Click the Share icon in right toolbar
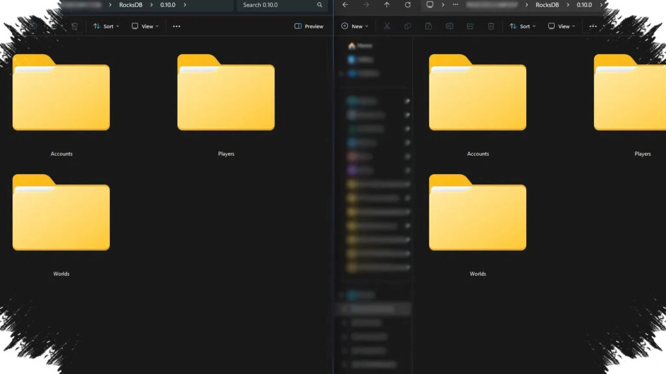This screenshot has height=374, width=666. (x=470, y=26)
